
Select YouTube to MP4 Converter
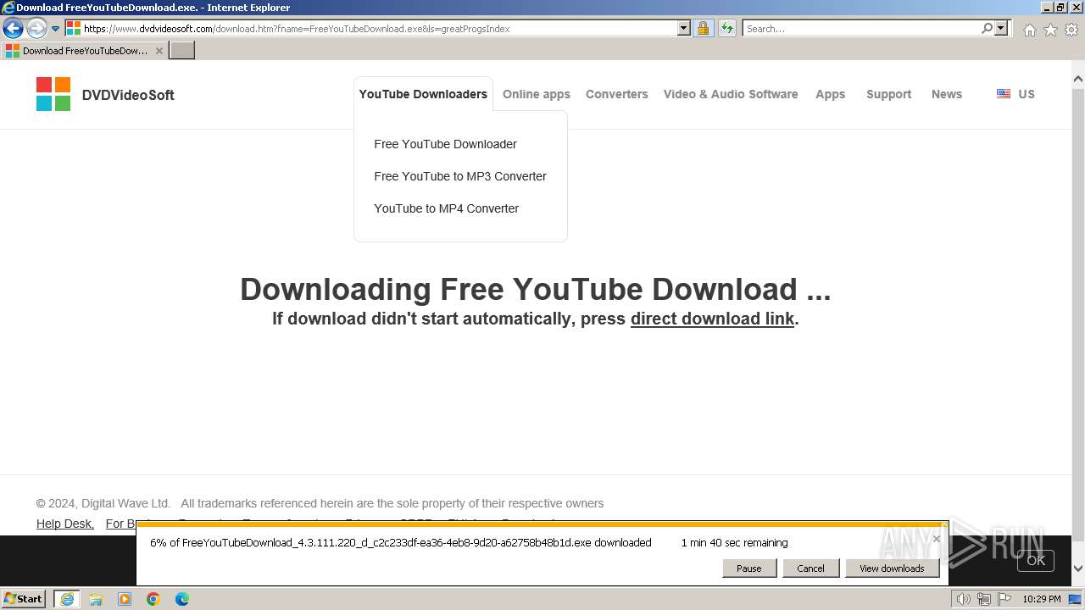(447, 208)
